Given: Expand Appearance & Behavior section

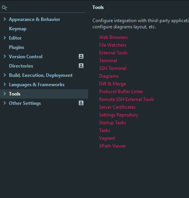Looking at the screenshot, I should 5,19.
